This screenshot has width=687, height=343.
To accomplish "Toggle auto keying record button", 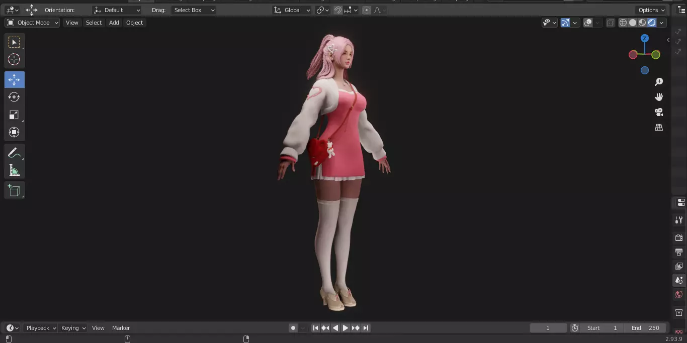I will (293, 328).
